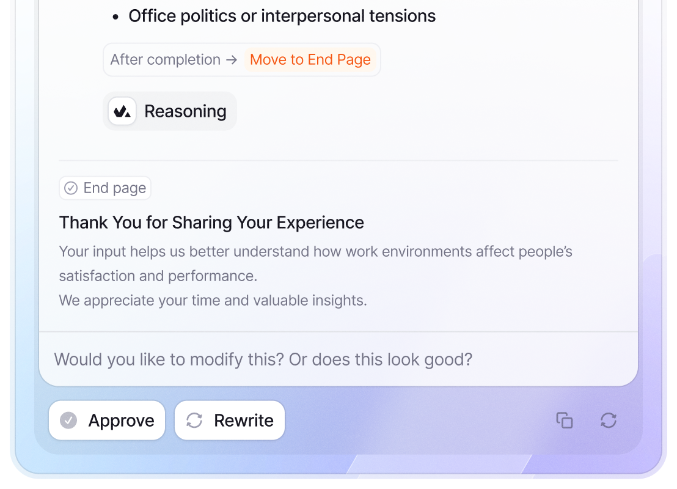Click the arrow after 'After completion'
This screenshot has width=677, height=489.
[x=232, y=59]
